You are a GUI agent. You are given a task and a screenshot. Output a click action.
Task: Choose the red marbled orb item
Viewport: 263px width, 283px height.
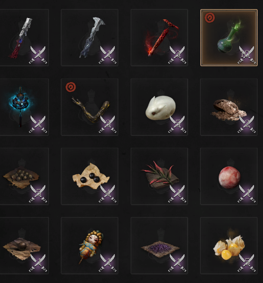(x=229, y=176)
